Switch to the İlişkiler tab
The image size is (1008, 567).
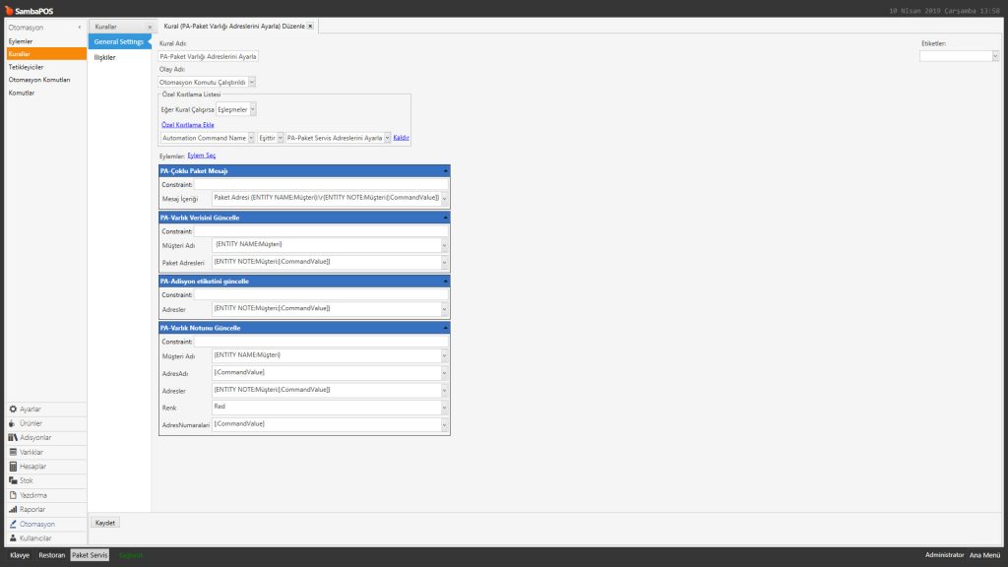[x=104, y=58]
